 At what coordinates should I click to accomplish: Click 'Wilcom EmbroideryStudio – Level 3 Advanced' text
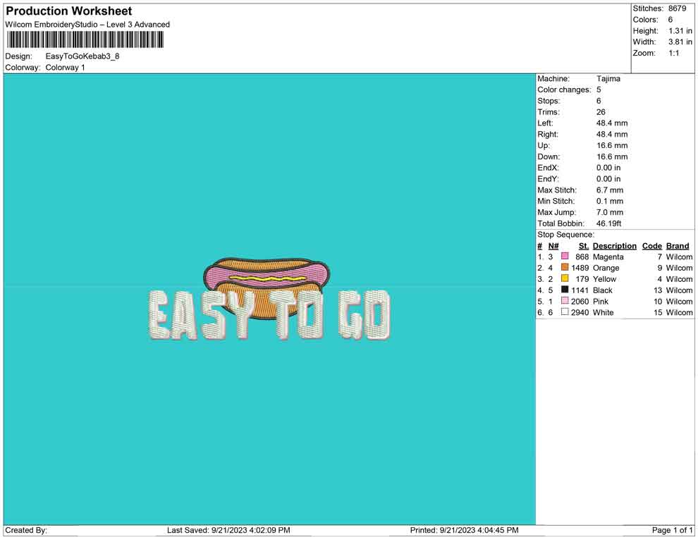pos(87,25)
